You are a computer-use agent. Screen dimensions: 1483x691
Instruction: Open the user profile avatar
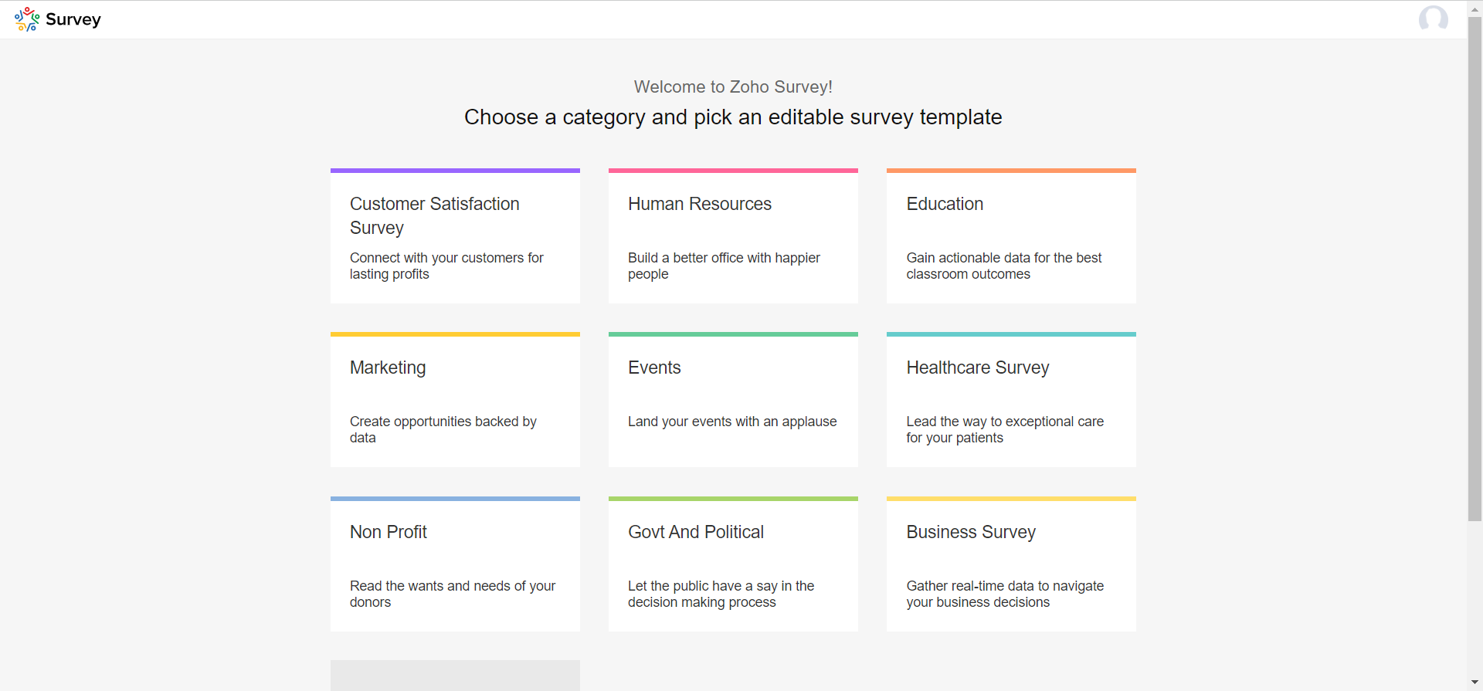pyautogui.click(x=1433, y=19)
